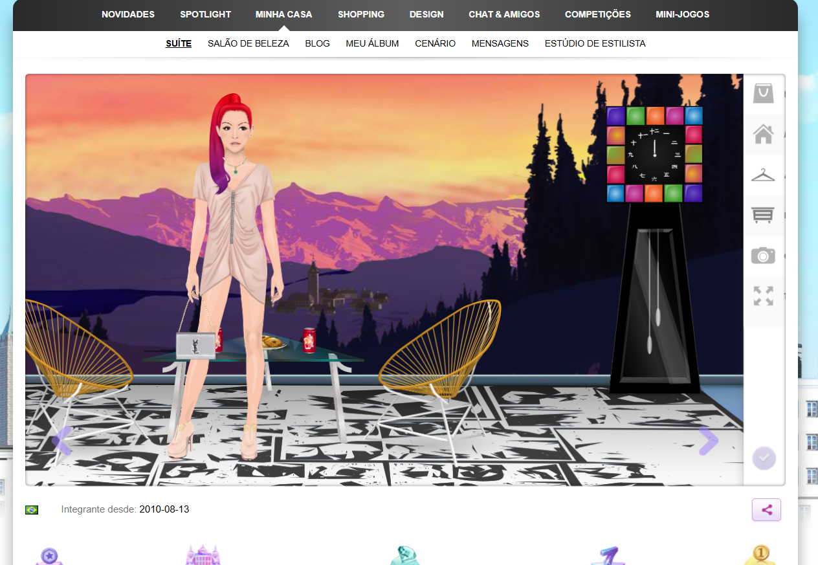Open interior decoration with the furniture icon
Viewport: 818px width, 565px height.
[764, 215]
